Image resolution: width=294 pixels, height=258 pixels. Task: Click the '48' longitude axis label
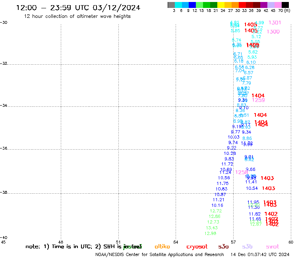pyautogui.click(x=61, y=242)
